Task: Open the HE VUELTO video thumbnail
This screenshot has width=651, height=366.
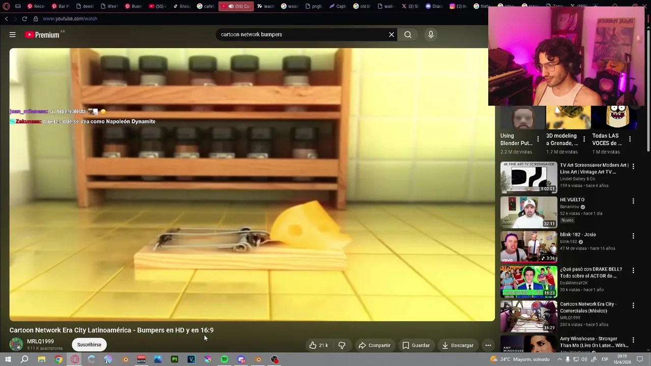Action: [528, 212]
